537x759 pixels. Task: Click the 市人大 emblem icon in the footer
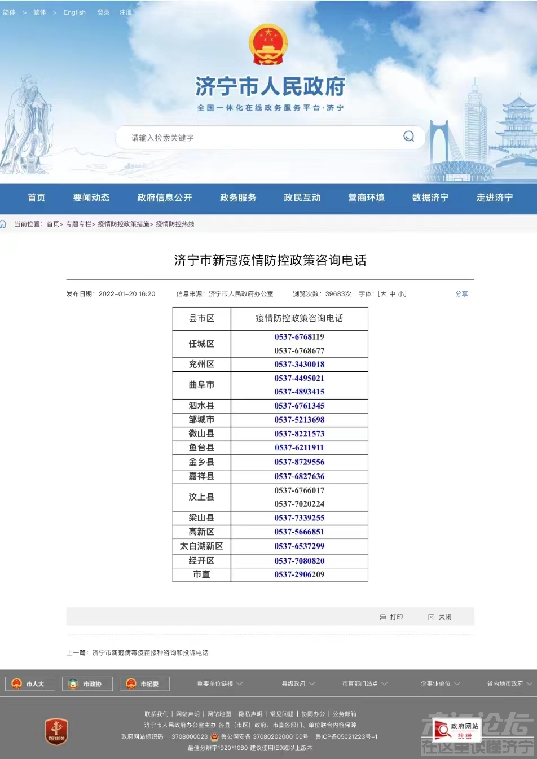coord(16,683)
